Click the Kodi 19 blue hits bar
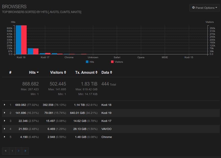This screenshot has width=221, height=158. click(x=30, y=51)
